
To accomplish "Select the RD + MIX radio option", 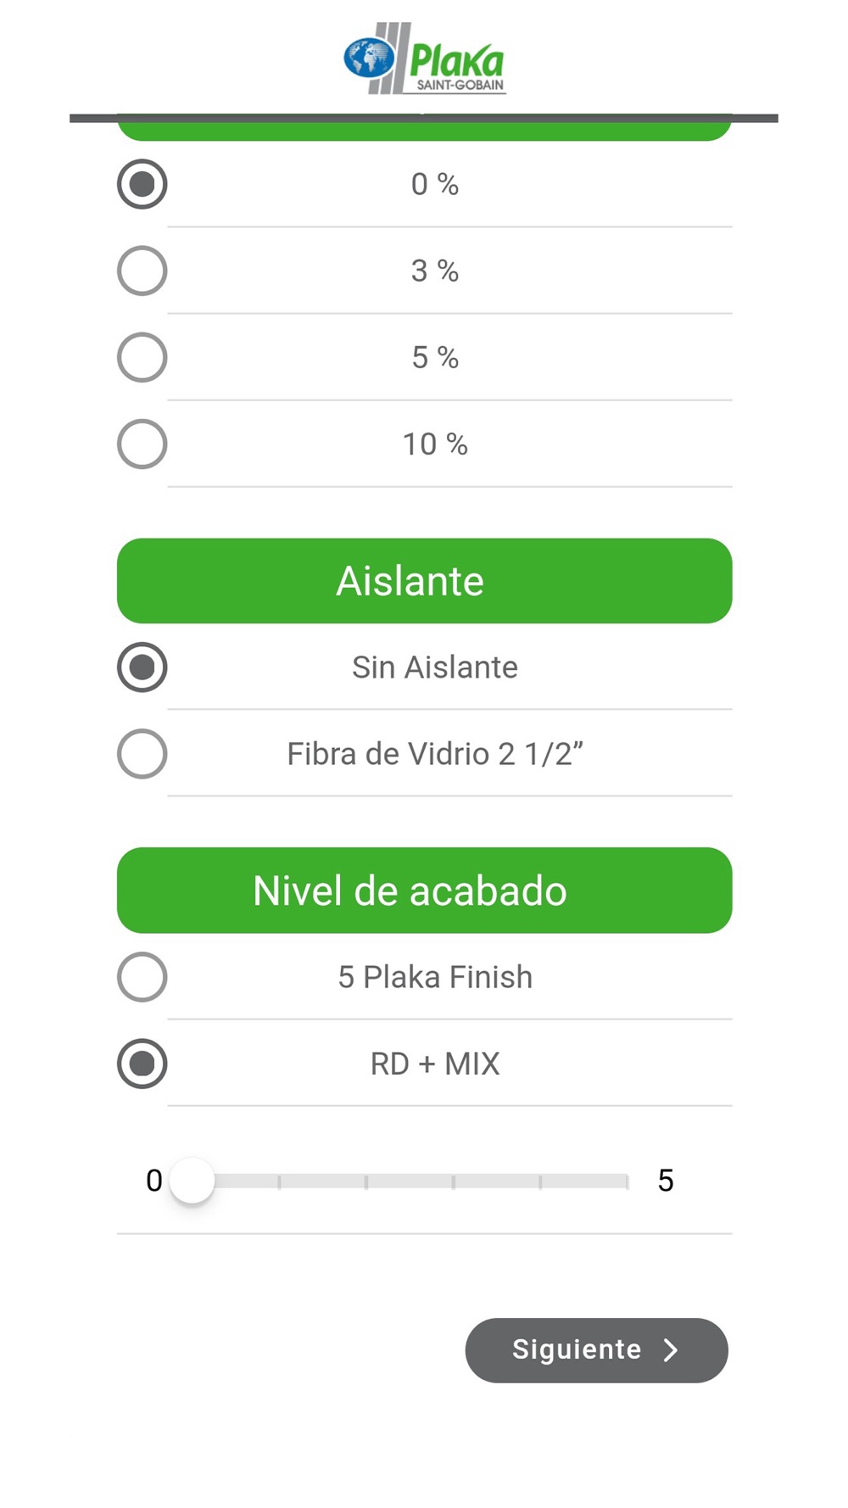I will pos(142,1064).
